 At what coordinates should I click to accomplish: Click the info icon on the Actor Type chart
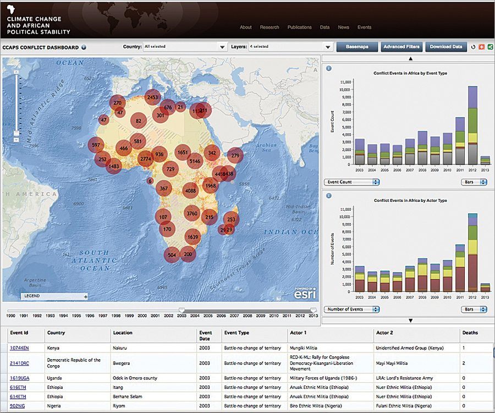click(328, 195)
